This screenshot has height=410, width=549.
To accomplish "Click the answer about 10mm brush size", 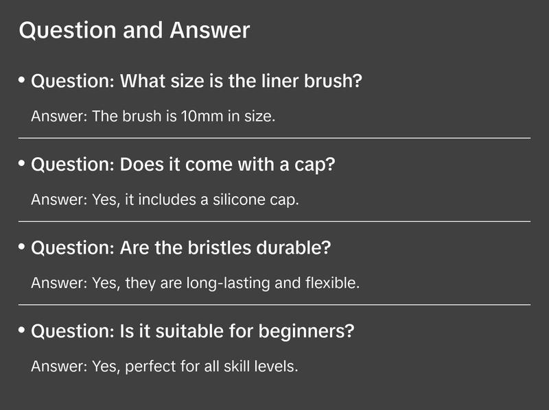I will pos(153,116).
